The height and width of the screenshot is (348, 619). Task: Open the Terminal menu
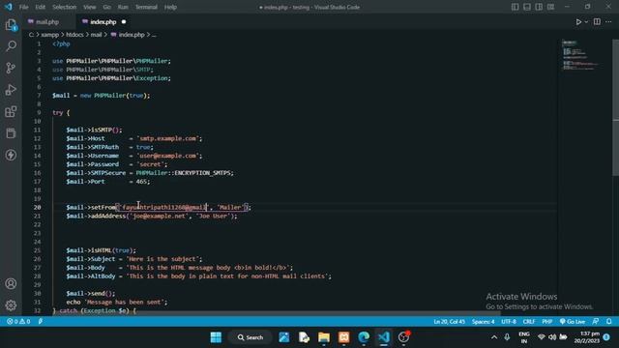[146, 7]
